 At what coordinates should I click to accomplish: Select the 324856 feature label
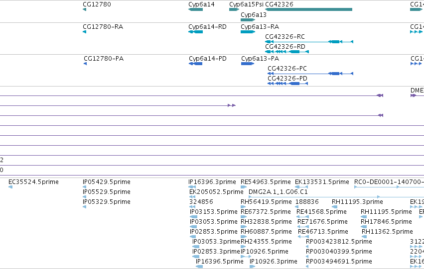tap(201, 202)
